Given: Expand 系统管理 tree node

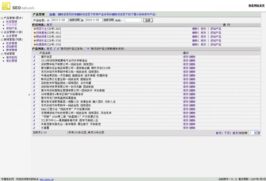Looking at the screenshot, I should (2, 54).
